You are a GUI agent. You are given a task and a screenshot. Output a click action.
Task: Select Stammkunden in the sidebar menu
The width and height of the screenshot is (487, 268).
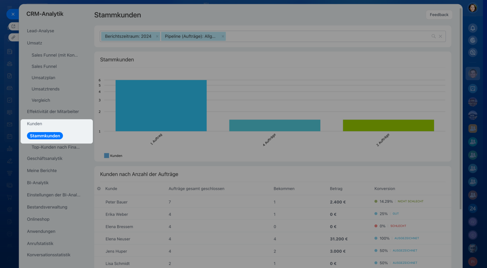pyautogui.click(x=45, y=136)
